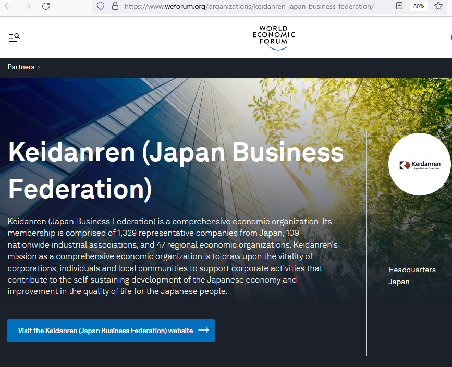This screenshot has height=367, width=452.
Task: Reset zoom using the 80% indicator
Action: [x=418, y=6]
